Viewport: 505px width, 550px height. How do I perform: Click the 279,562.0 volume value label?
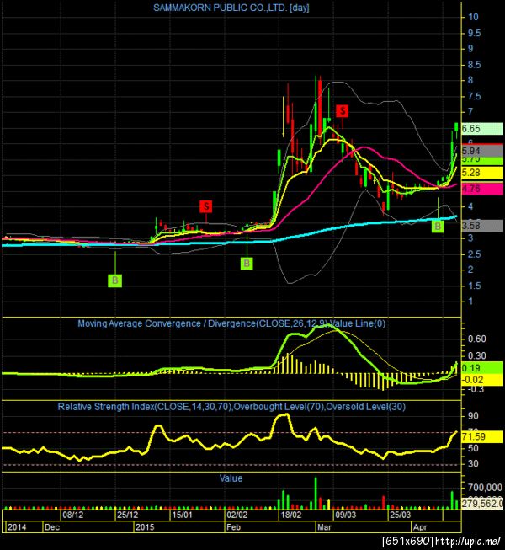pyautogui.click(x=482, y=504)
